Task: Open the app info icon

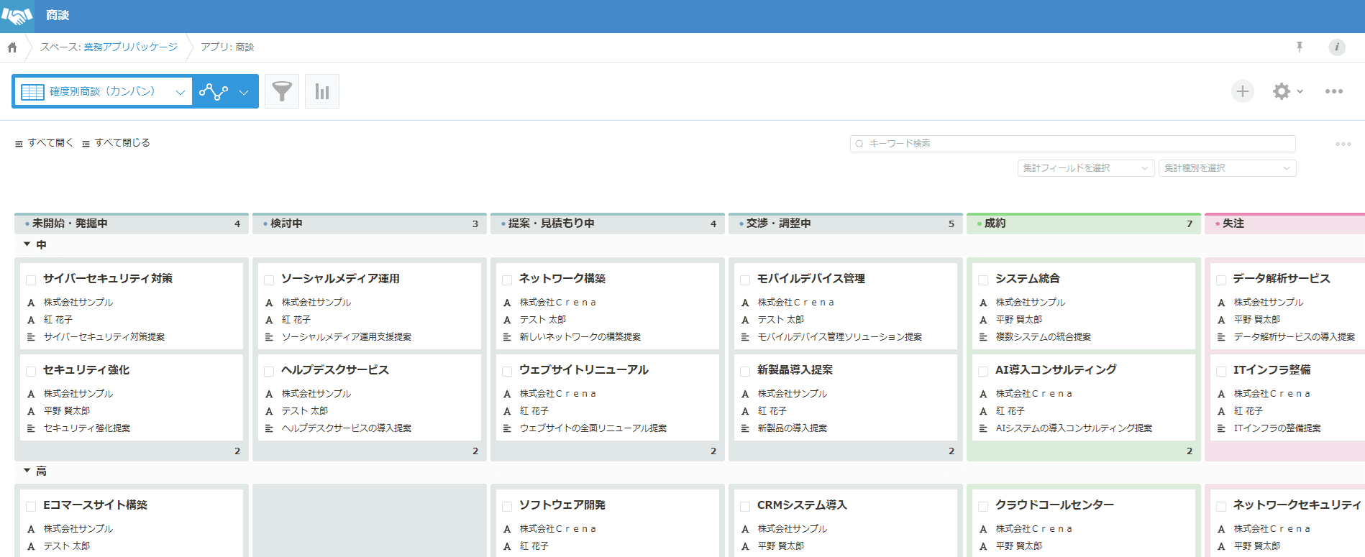Action: (1337, 47)
